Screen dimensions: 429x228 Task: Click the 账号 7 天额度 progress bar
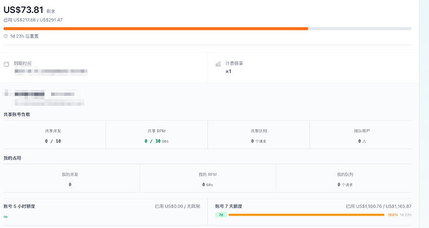tap(307, 215)
